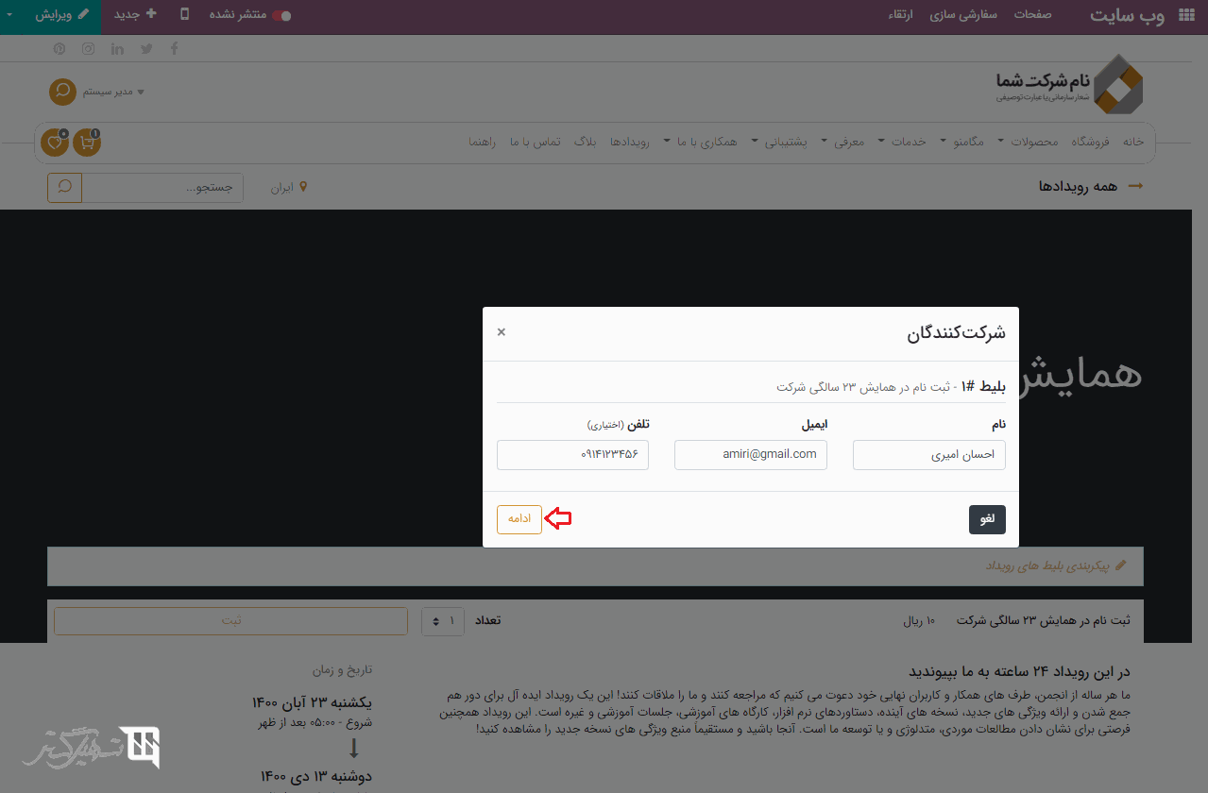
Task: Open the wishlist heart icon
Action: point(55,143)
